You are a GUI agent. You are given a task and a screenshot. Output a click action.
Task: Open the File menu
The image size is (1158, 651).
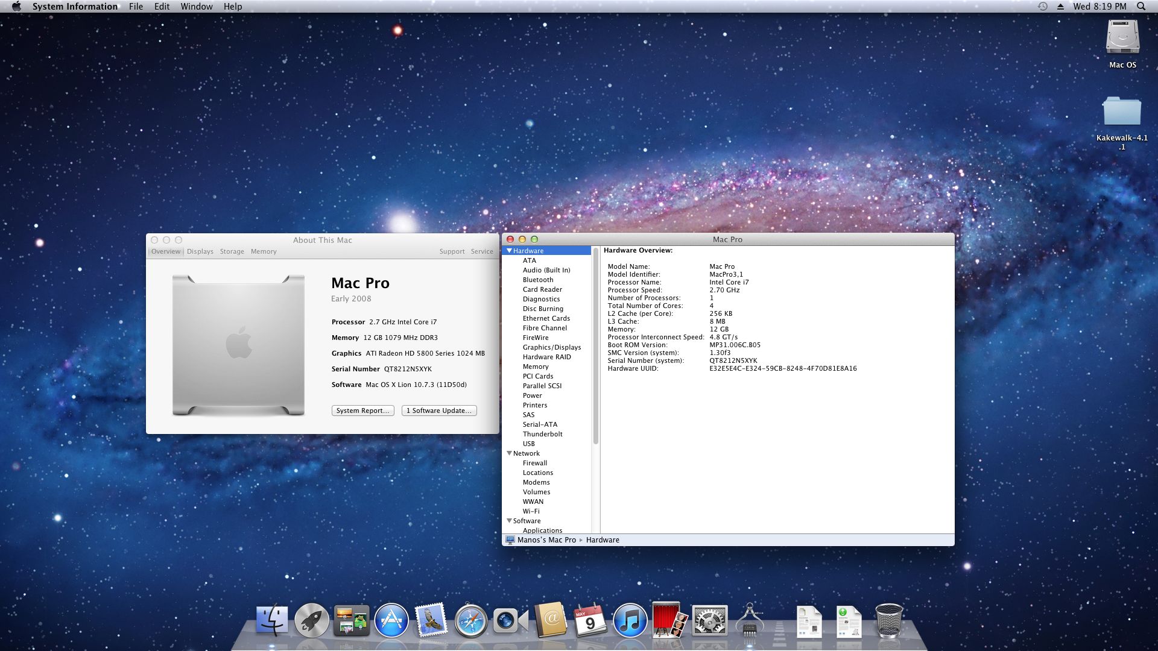pos(136,7)
